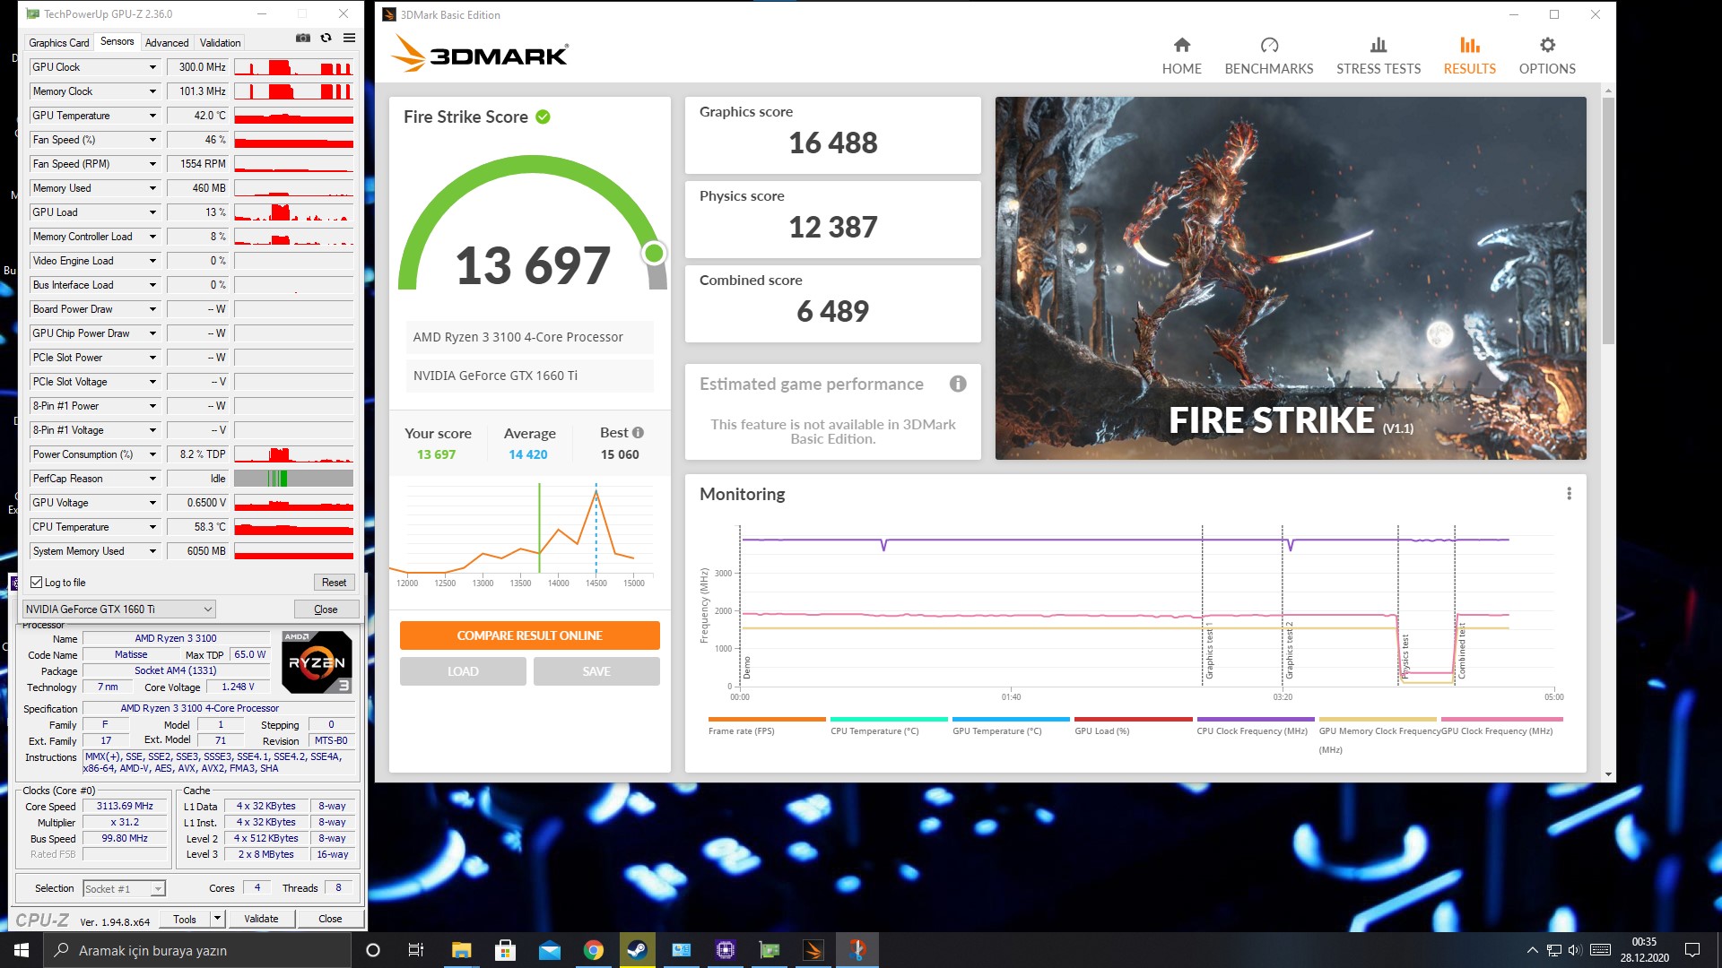Image resolution: width=1722 pixels, height=968 pixels.
Task: Open Task View on taskbar
Action: [x=415, y=950]
